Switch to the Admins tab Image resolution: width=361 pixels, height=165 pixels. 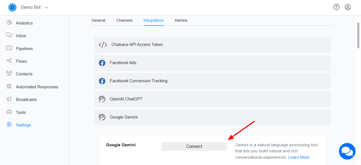click(x=181, y=20)
